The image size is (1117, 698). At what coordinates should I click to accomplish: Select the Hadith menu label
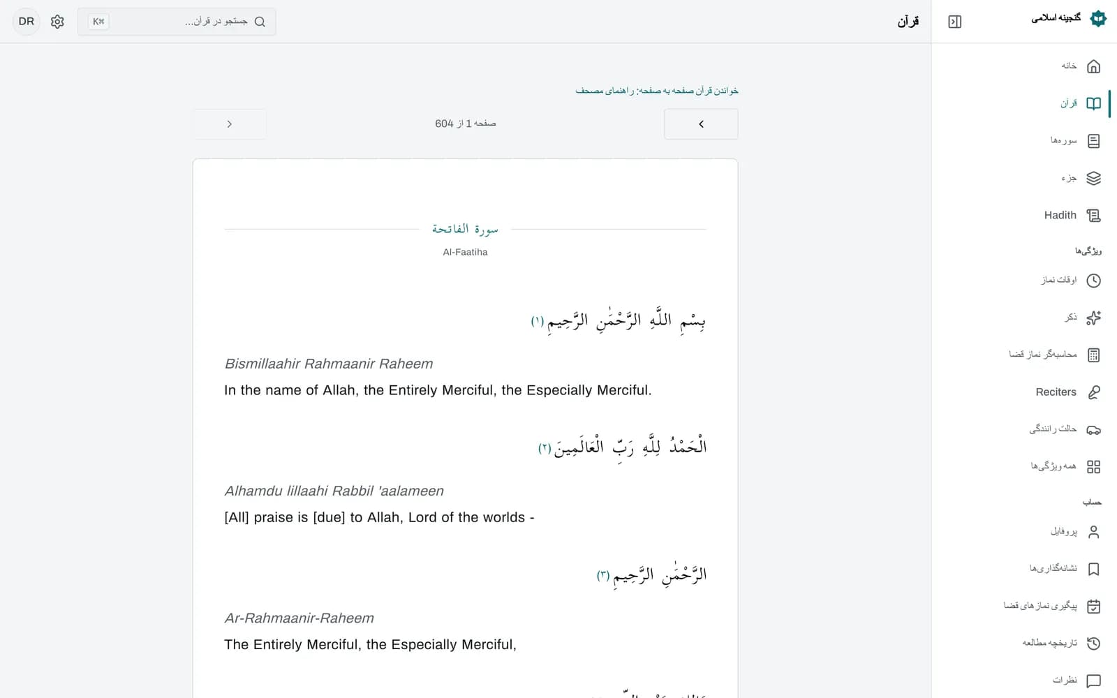point(1060,215)
